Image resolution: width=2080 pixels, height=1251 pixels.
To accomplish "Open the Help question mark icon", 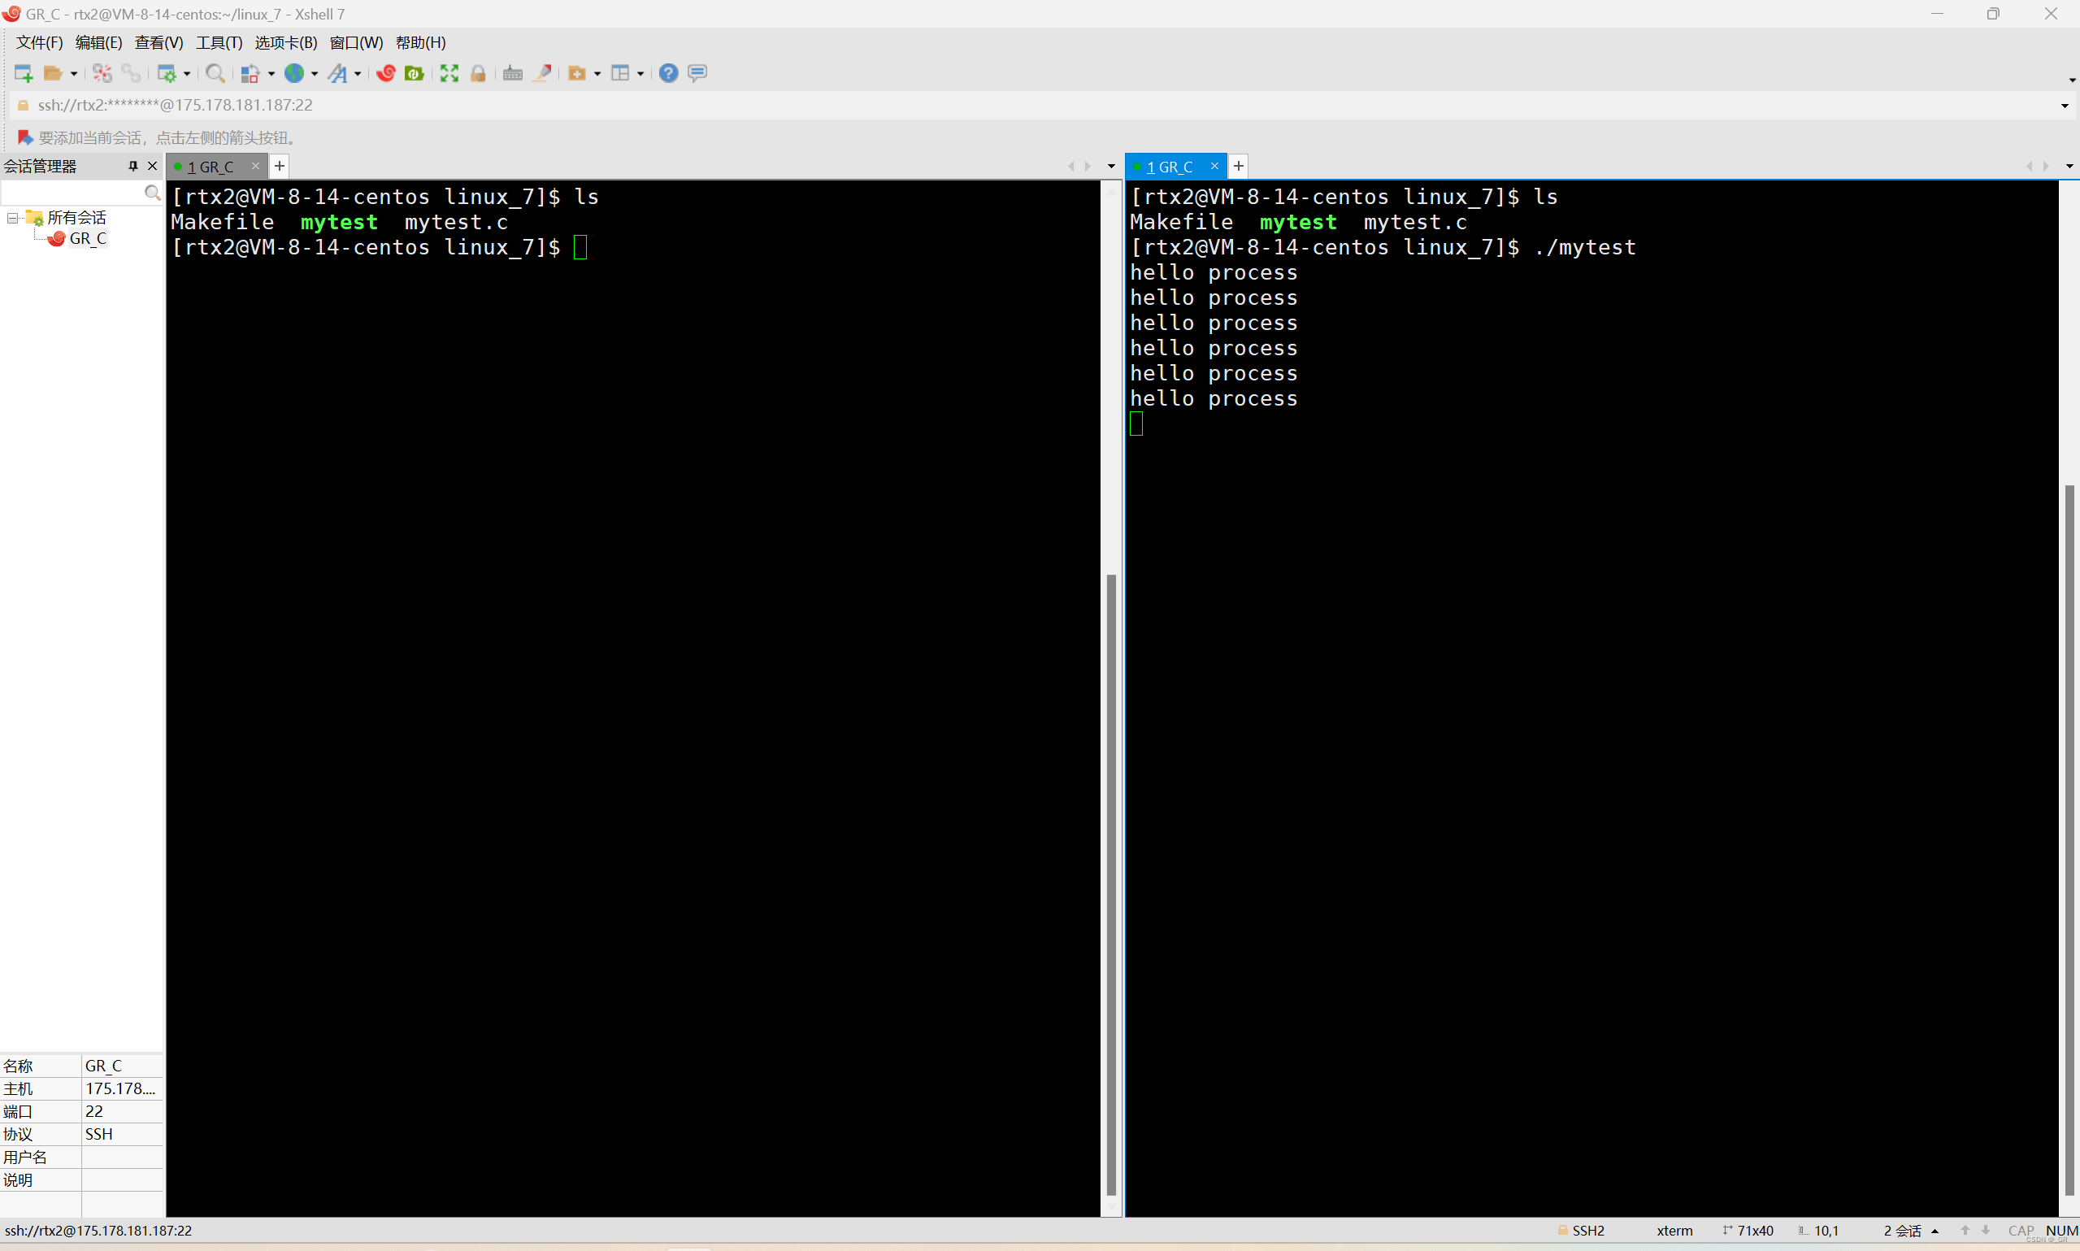I will 668,73.
